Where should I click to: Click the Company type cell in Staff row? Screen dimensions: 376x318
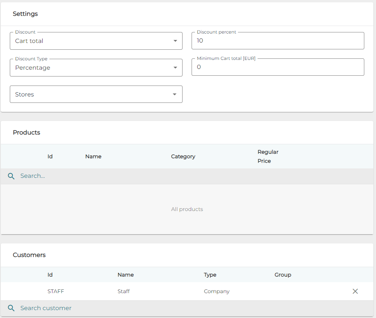(216, 291)
